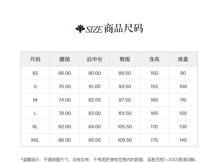Select the 175 height cell
This screenshot has height=162, width=218.
pos(154,140)
